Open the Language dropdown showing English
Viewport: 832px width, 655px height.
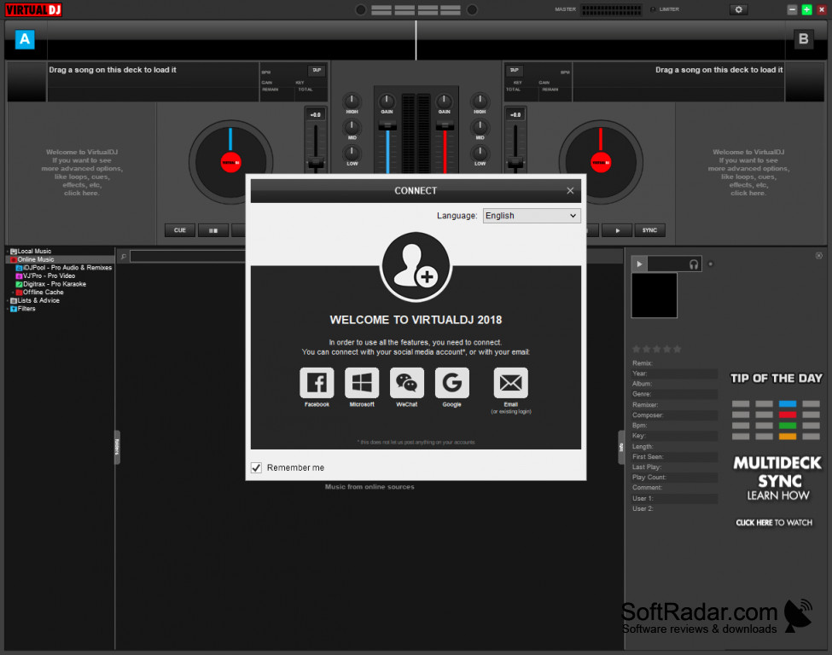532,215
